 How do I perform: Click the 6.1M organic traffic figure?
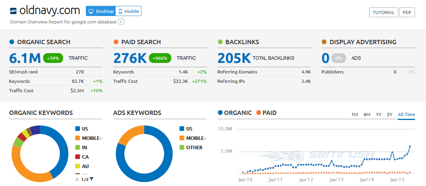tap(25, 58)
